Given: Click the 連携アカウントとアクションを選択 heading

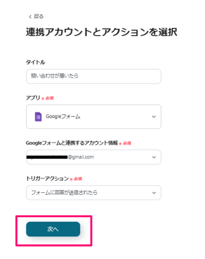Looking at the screenshot, I should [102, 32].
